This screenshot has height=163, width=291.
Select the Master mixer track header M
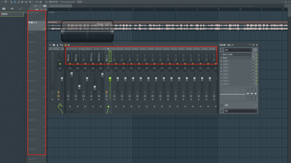(60, 49)
